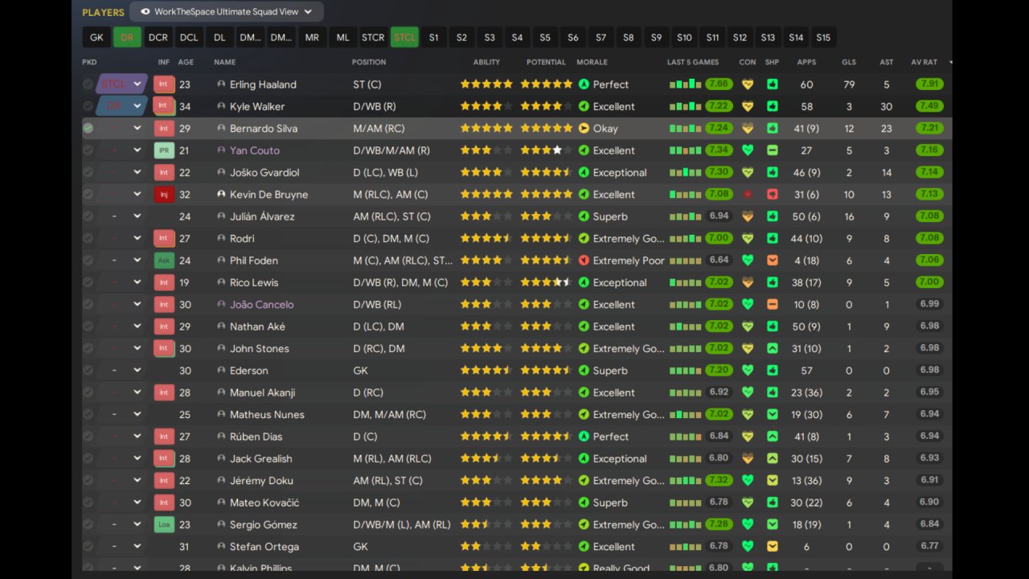The height and width of the screenshot is (579, 1029).
Task: Uncheck Bernardo Silva's selection circle
Action: [x=88, y=129]
